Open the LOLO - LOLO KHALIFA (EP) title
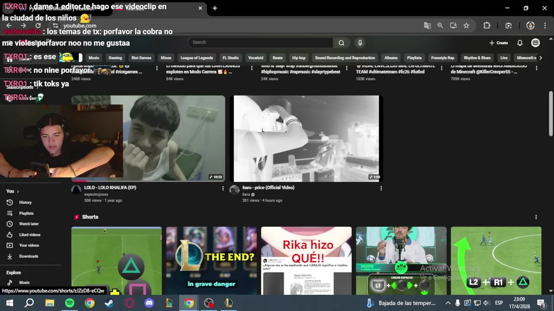This screenshot has width=554, height=311. click(110, 188)
